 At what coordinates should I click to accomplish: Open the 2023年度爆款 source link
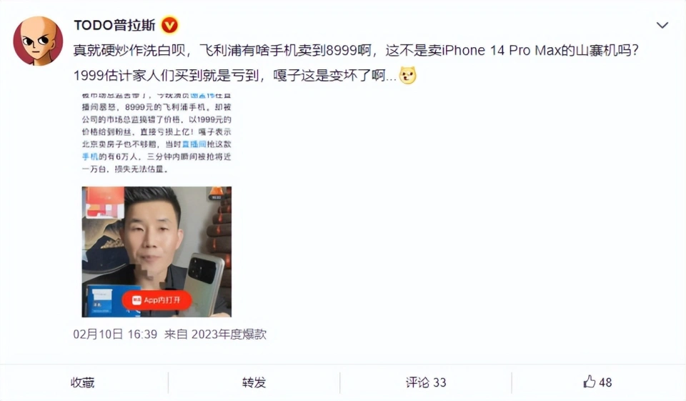(229, 335)
